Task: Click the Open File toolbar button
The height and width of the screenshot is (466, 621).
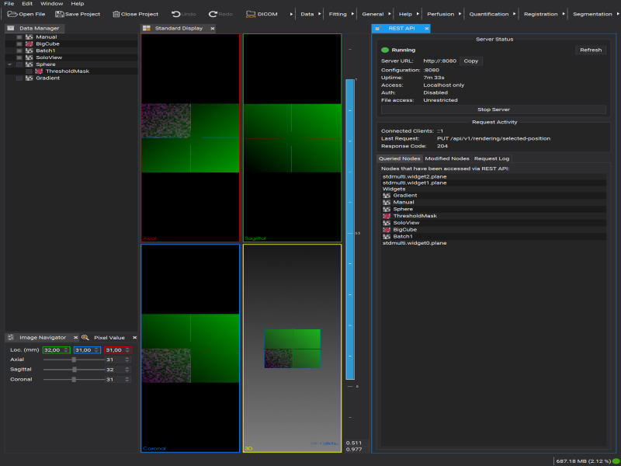Action: 26,14
